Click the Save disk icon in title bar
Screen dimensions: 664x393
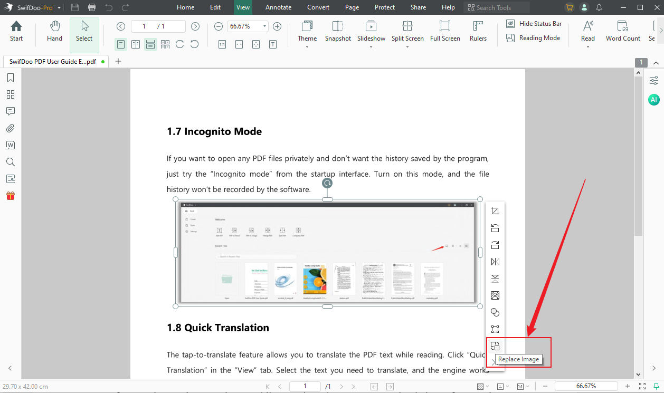tap(75, 7)
